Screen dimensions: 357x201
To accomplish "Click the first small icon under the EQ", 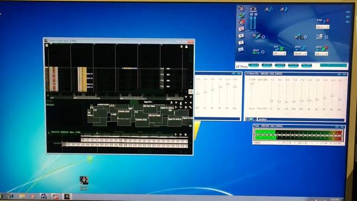I will pos(247,119).
